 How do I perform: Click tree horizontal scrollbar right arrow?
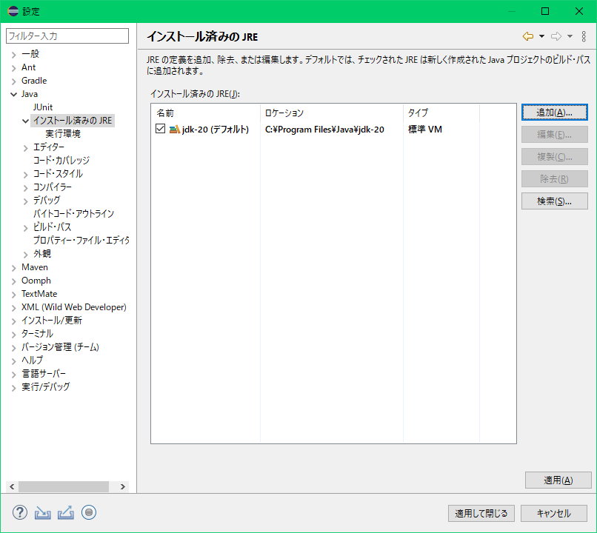pos(123,486)
